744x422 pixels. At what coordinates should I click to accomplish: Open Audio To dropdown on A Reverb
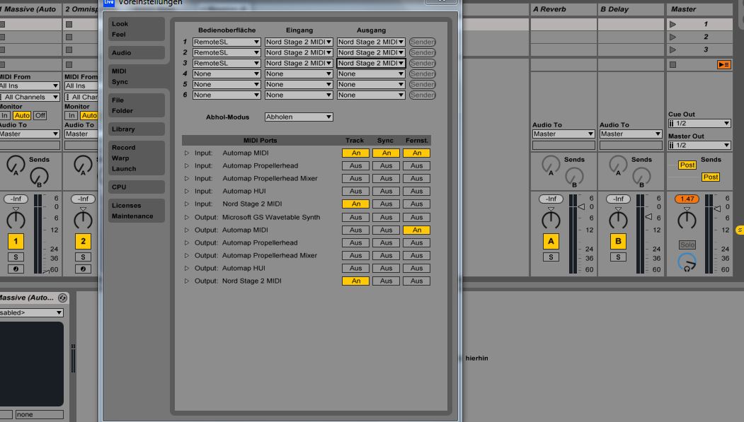point(563,134)
